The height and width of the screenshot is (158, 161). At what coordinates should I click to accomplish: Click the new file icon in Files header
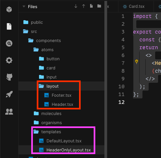click(x=91, y=6)
